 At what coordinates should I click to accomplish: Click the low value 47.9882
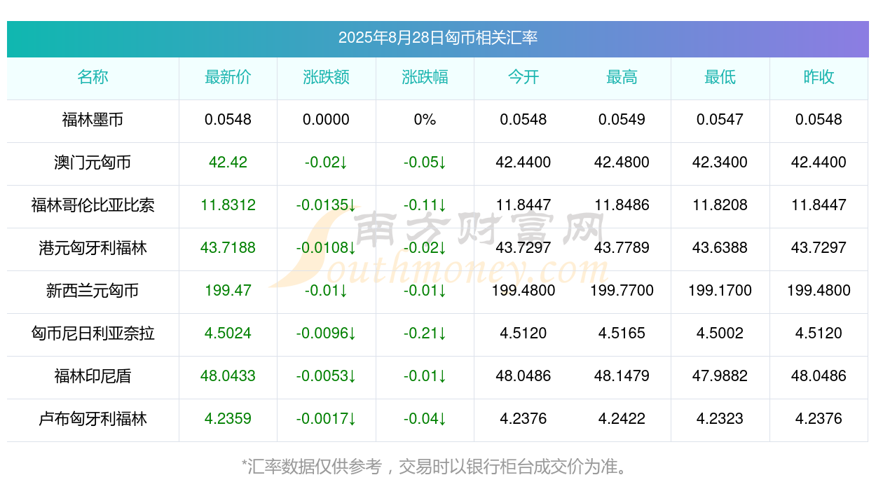click(x=720, y=376)
